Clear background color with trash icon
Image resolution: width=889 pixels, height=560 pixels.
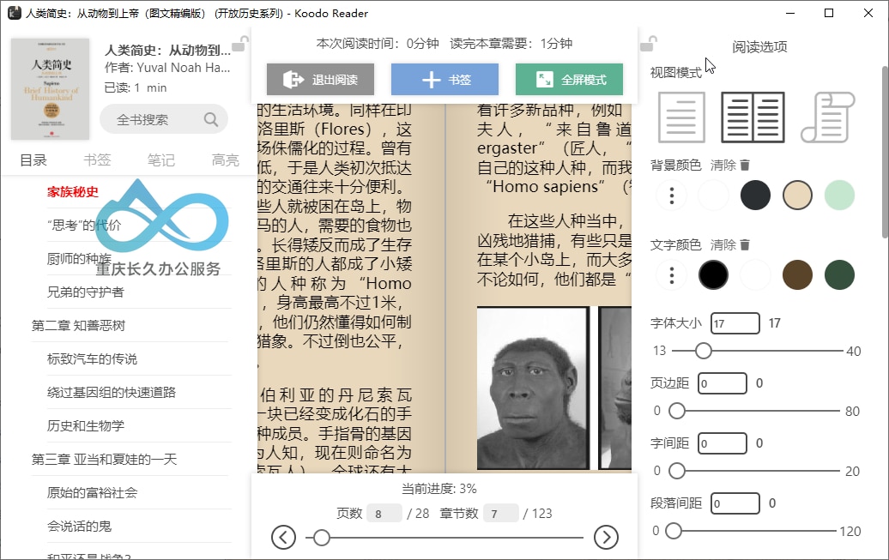[745, 165]
